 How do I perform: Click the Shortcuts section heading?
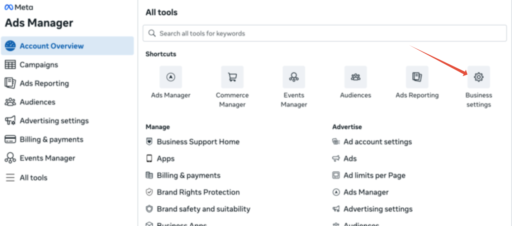(x=161, y=54)
